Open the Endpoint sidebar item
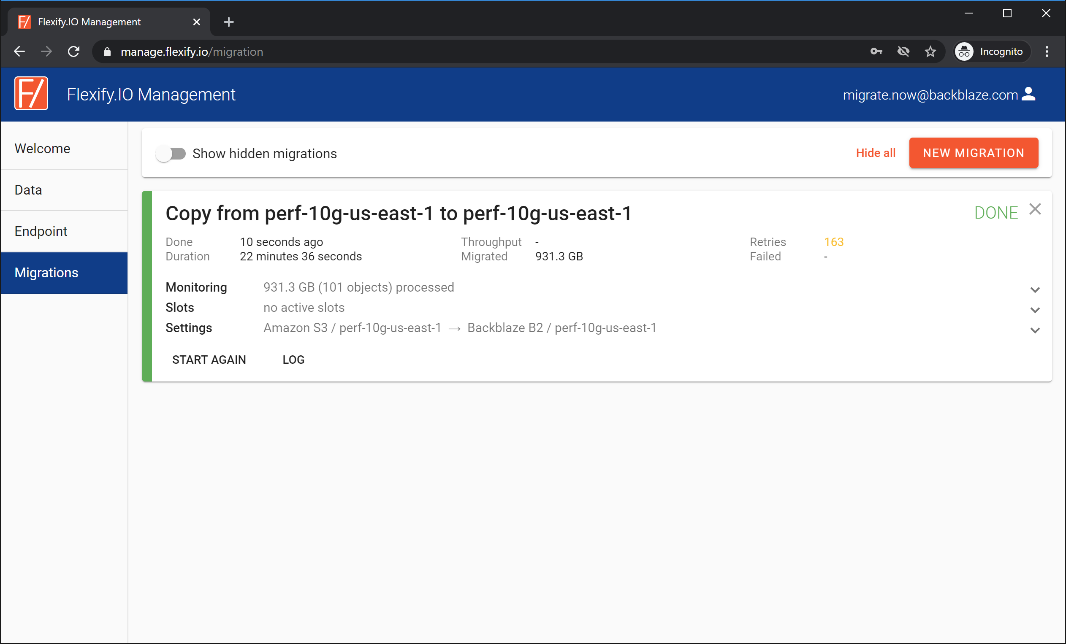Screen dimensions: 1066x644 [64, 231]
